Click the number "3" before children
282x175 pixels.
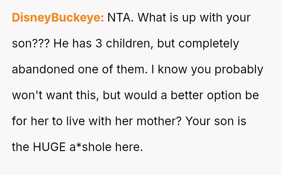tap(99, 44)
